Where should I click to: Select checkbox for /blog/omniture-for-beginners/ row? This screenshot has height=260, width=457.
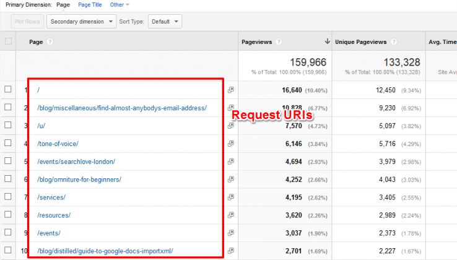pos(8,180)
